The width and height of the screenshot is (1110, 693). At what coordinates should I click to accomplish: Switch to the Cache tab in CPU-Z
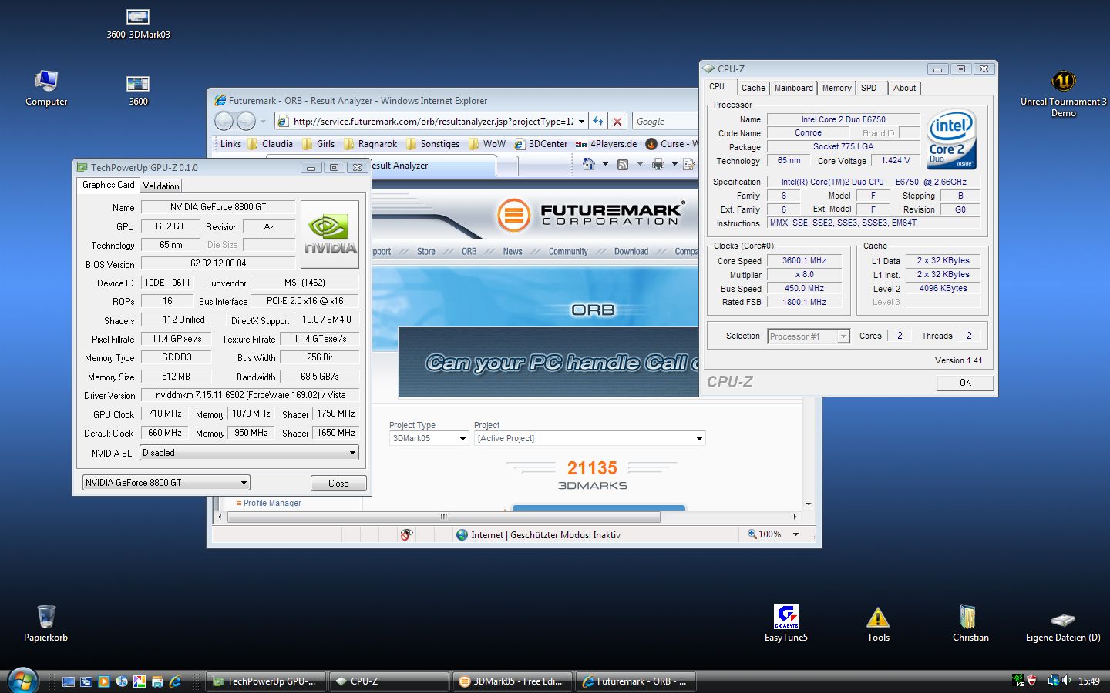(753, 88)
